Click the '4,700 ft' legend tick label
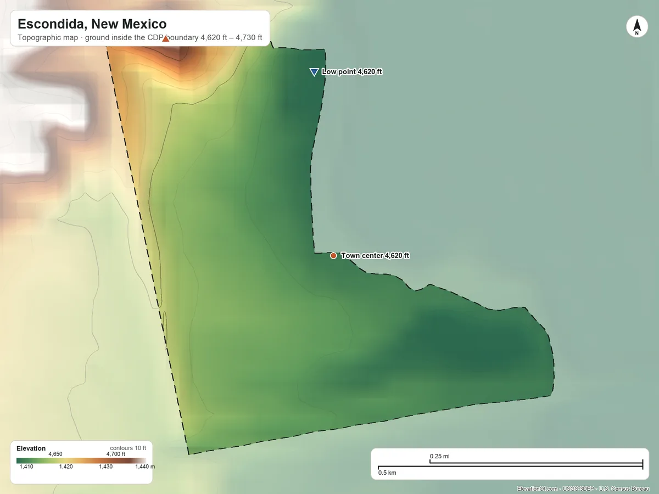Image resolution: width=659 pixels, height=494 pixels. click(116, 454)
